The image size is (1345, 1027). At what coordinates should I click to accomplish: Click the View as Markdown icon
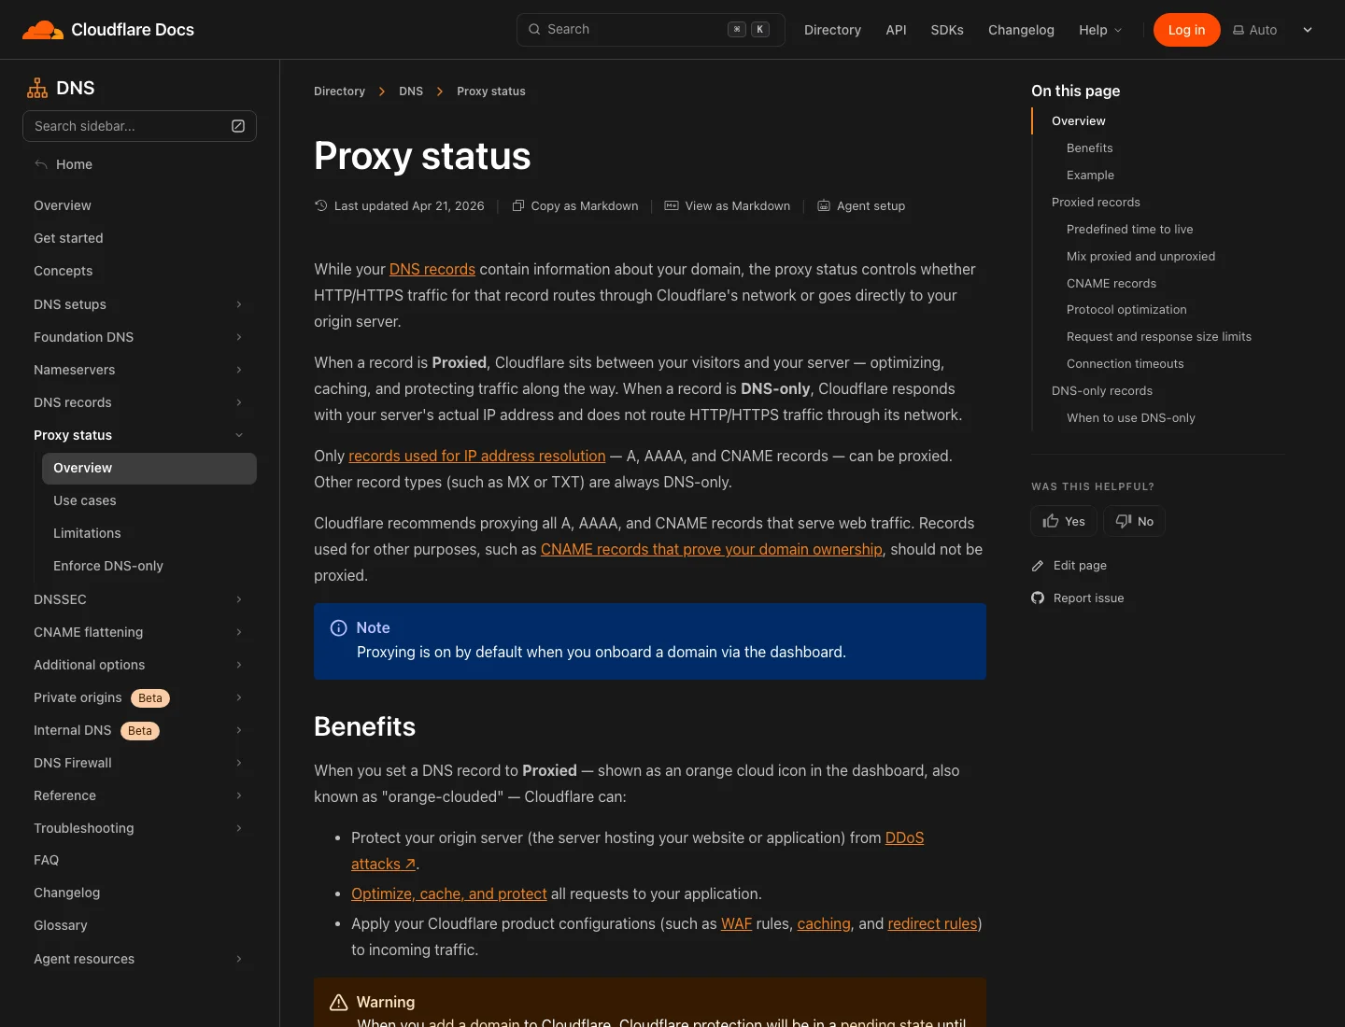click(x=672, y=206)
